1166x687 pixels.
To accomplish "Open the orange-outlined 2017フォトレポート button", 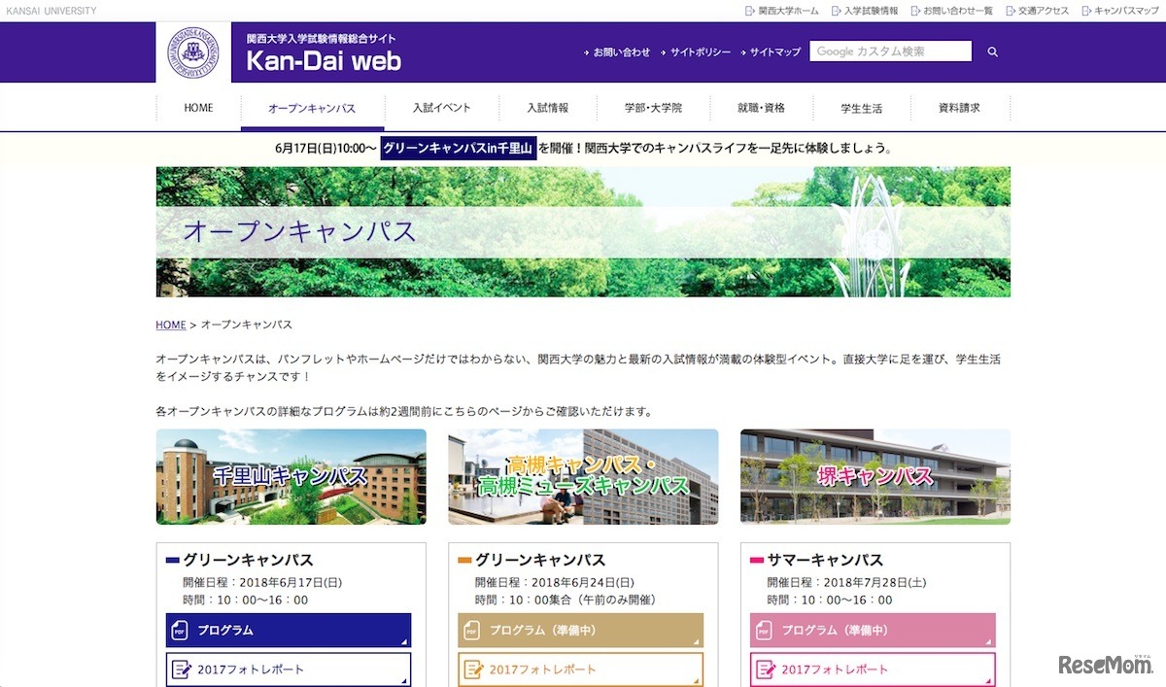I will pos(581,670).
